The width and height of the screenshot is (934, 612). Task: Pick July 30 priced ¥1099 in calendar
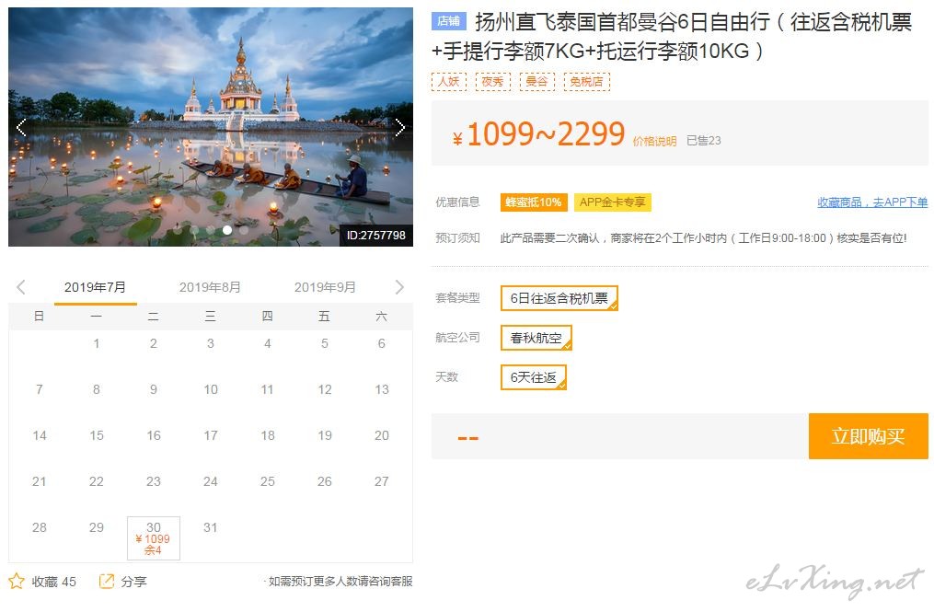tap(154, 538)
